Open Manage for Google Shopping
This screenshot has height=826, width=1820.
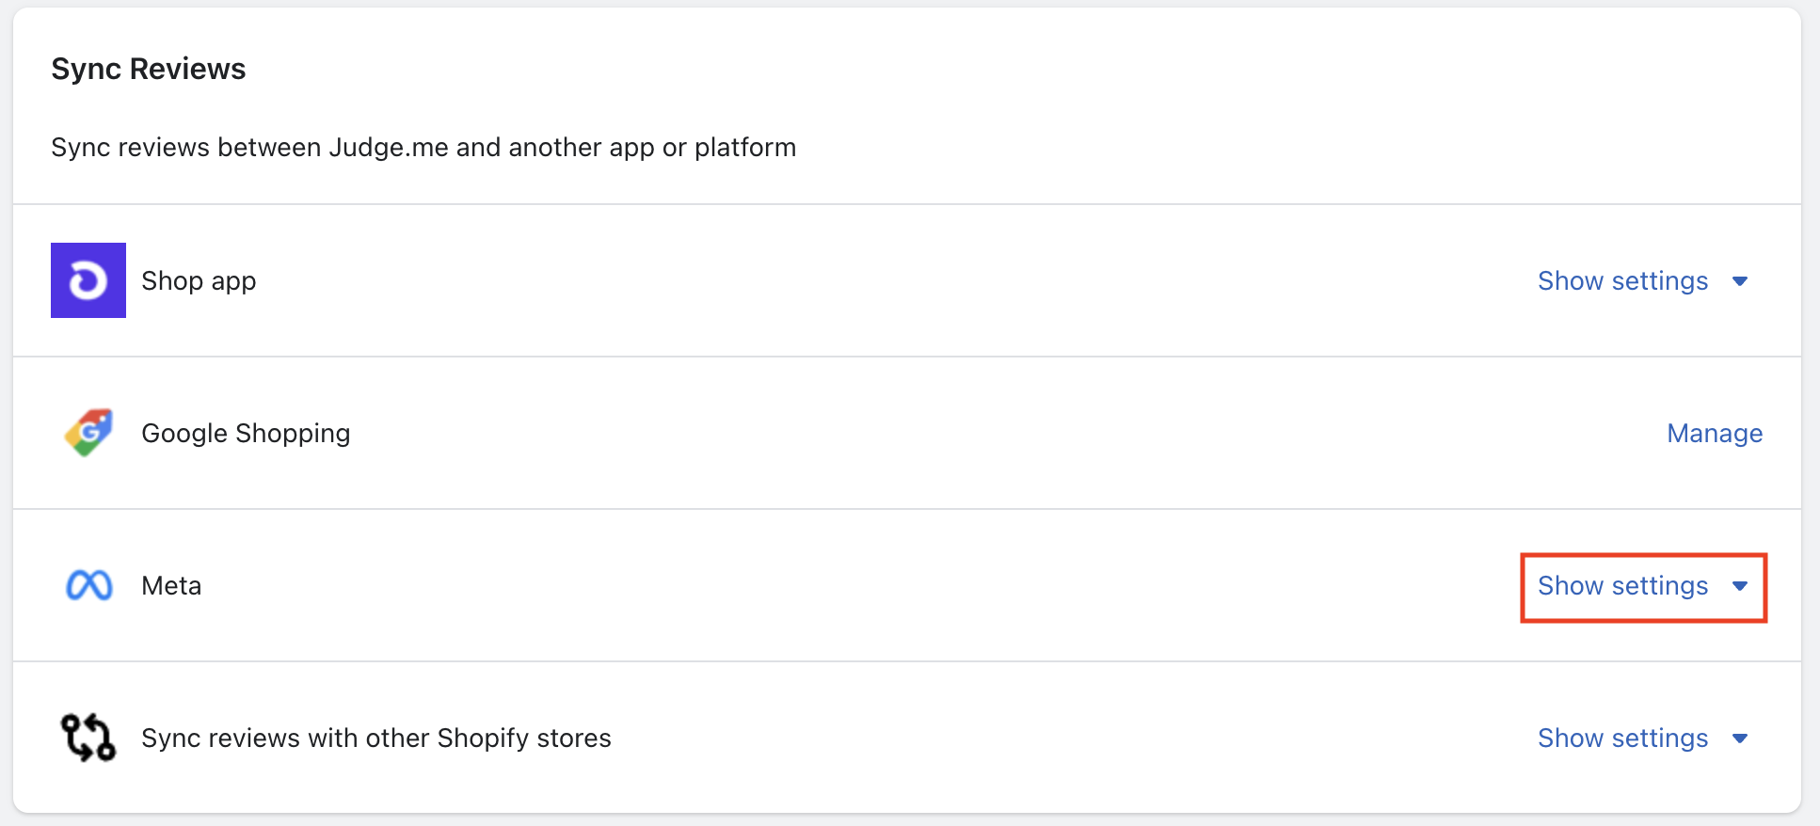pos(1715,434)
